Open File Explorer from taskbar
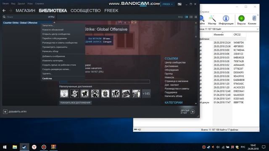 click(x=15, y=147)
